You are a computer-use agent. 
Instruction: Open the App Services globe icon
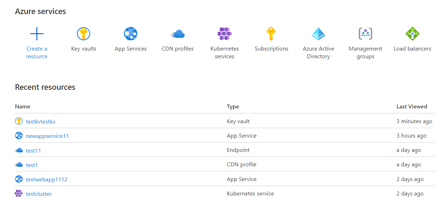pos(131,34)
